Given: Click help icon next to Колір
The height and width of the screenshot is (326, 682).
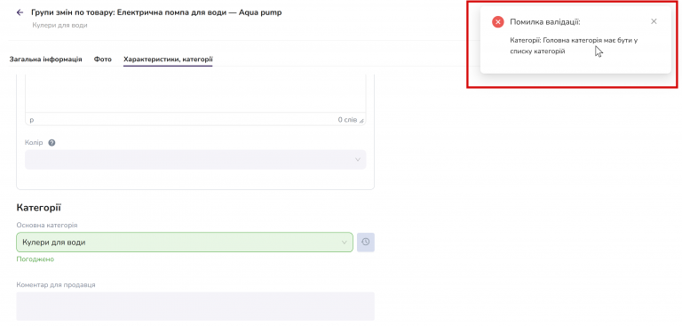Looking at the screenshot, I should 52,143.
